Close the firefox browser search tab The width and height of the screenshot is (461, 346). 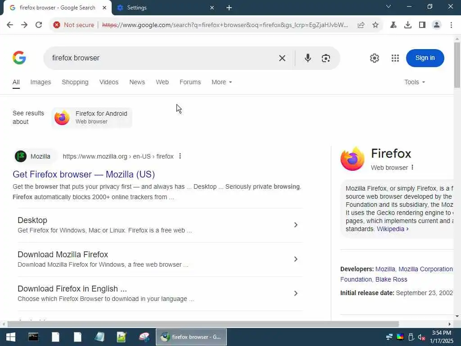[x=104, y=8]
